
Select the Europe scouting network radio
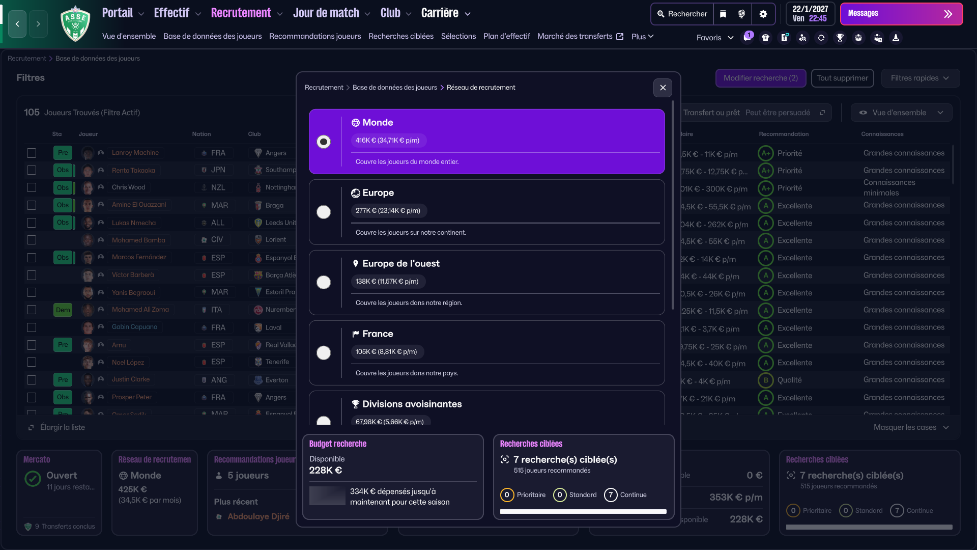point(324,212)
